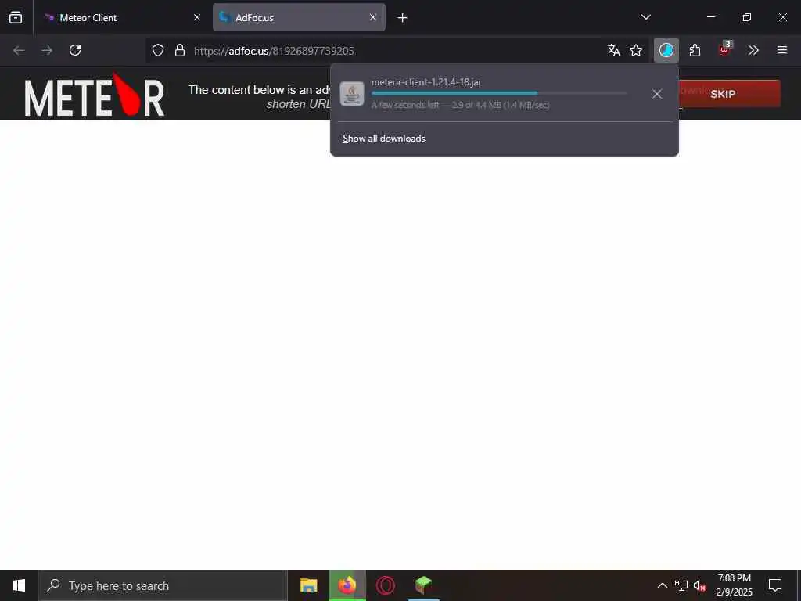
Task: Open the notification center icon
Action: point(775,585)
